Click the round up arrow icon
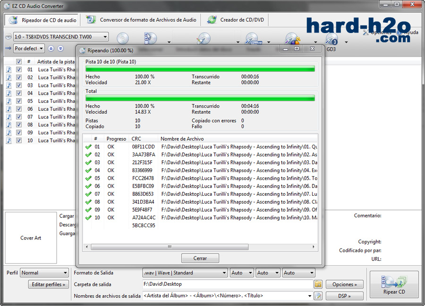This screenshot has height=306, width=425. 51,49
